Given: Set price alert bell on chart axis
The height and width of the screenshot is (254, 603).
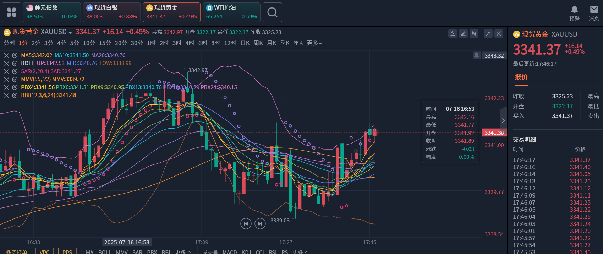Looking at the screenshot, I should pyautogui.click(x=477, y=55).
